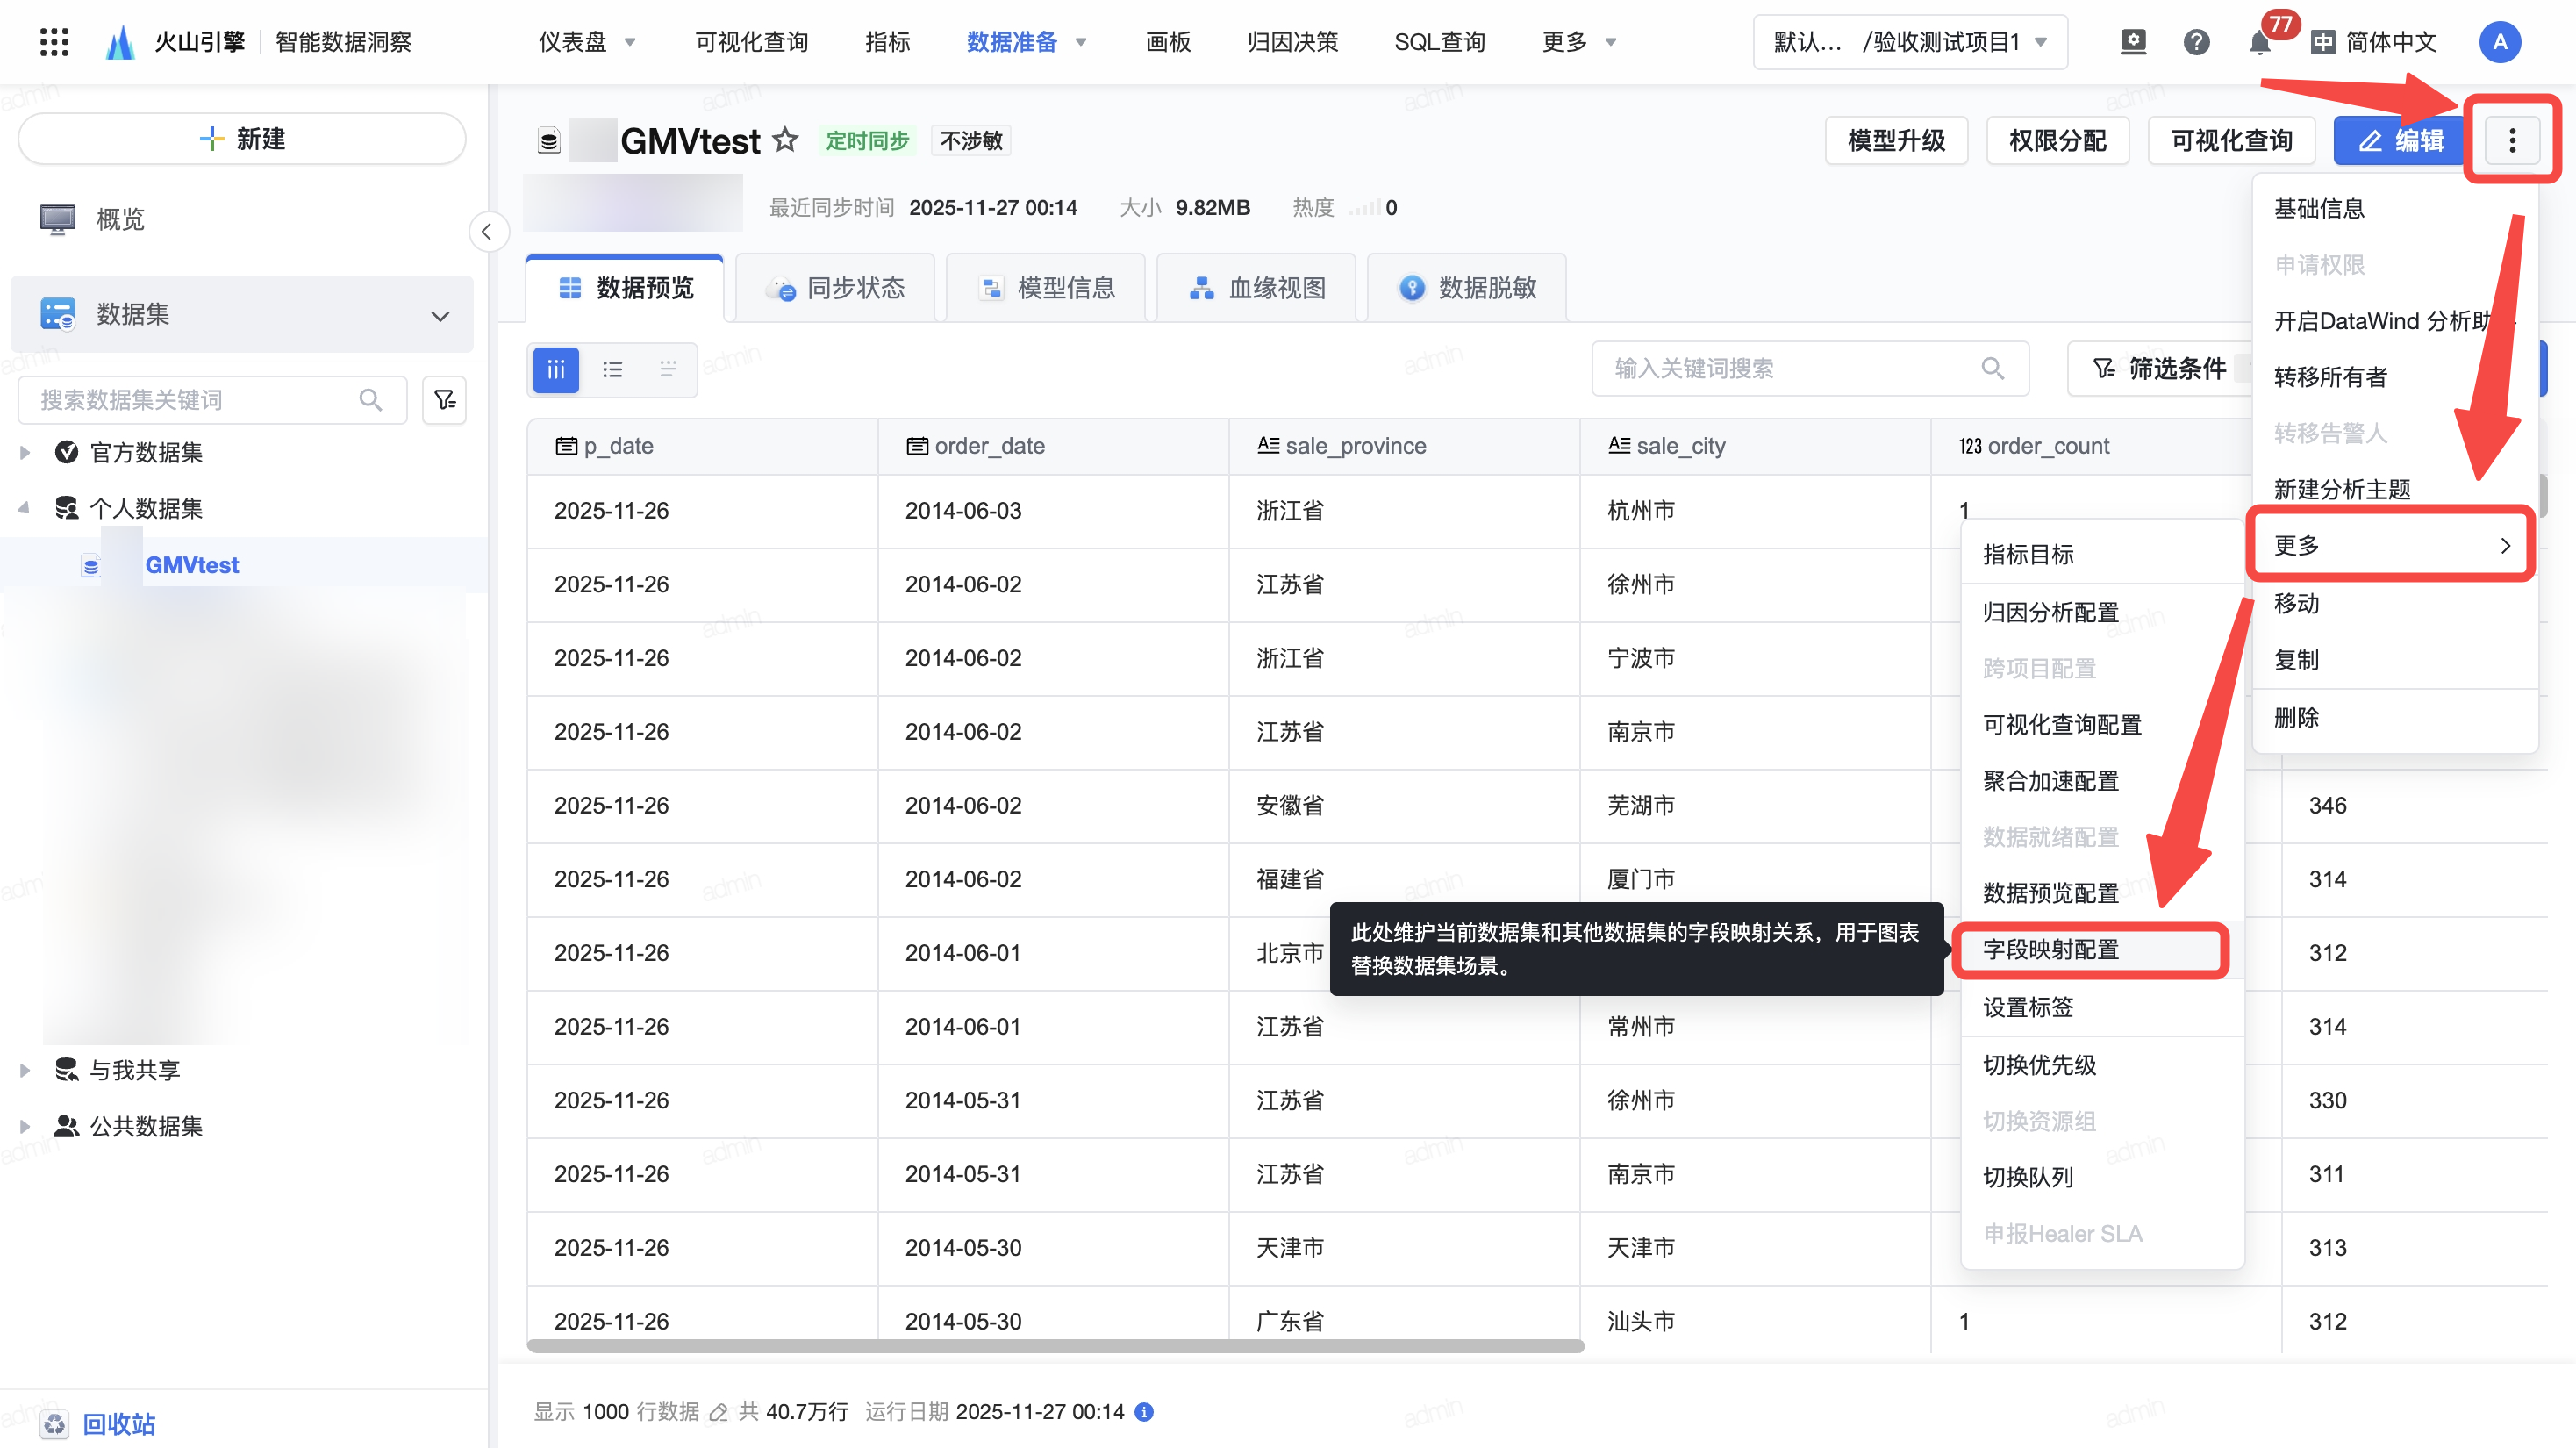
Task: Click the run date info icon
Action: 1145,1412
